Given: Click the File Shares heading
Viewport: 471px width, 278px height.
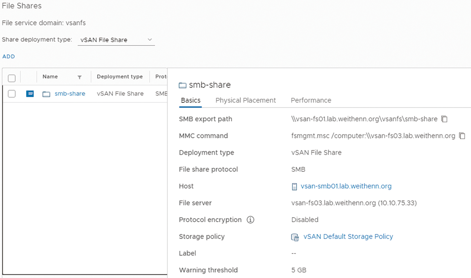Looking at the screenshot, I should click(22, 6).
